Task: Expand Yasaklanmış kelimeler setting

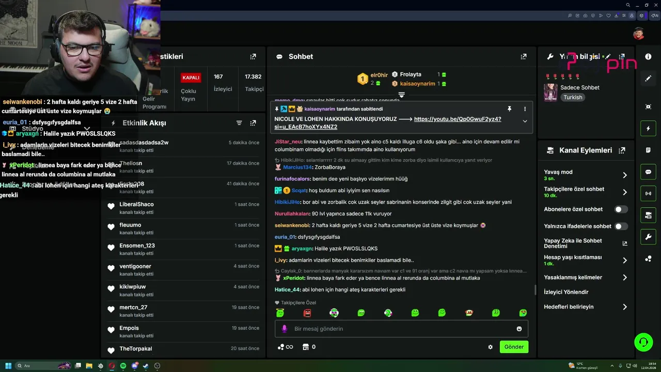Action: point(624,277)
